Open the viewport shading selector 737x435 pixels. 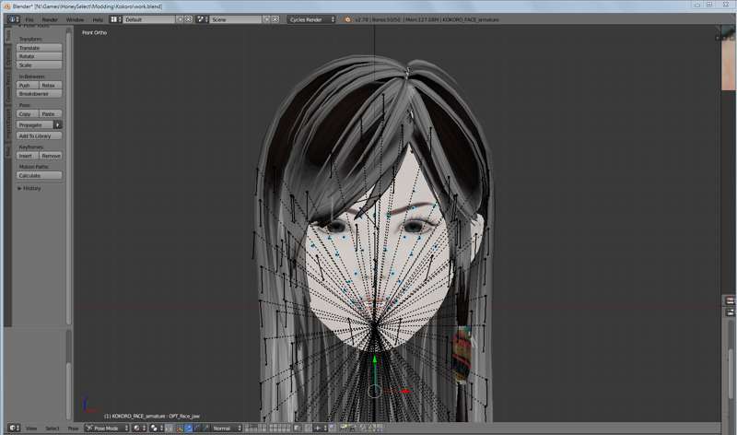pyautogui.click(x=139, y=428)
